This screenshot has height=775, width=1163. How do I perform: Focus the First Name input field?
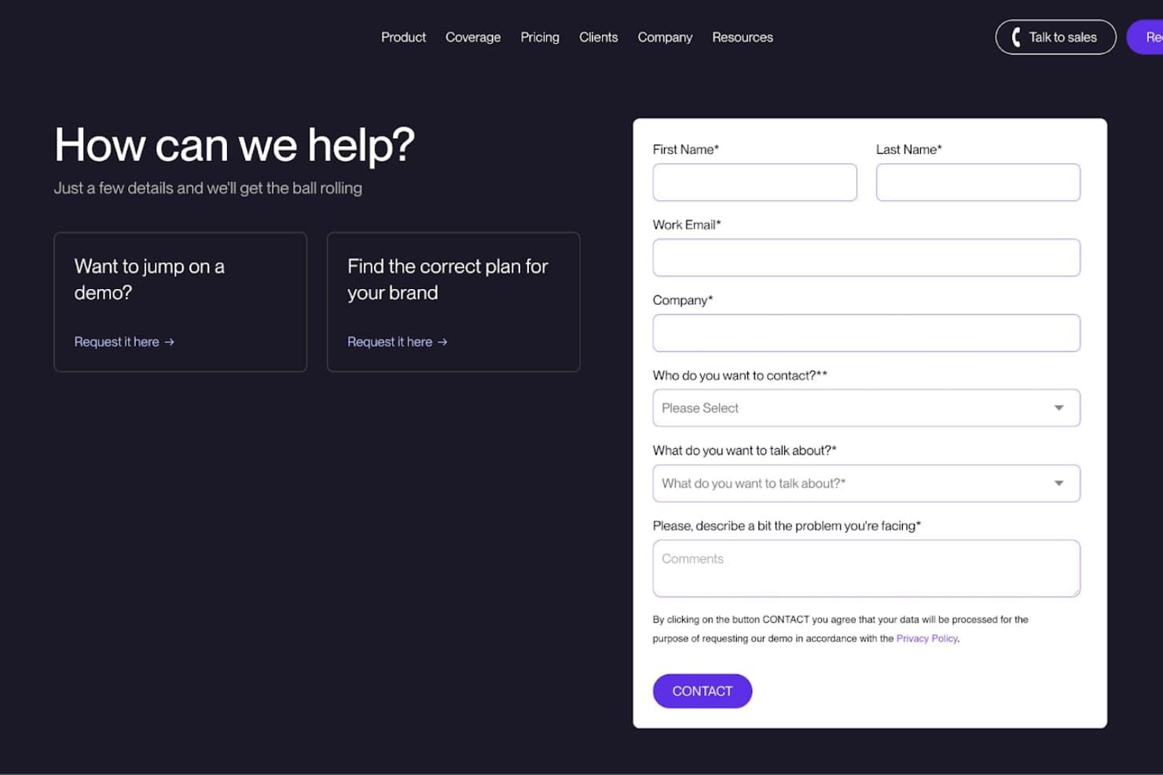click(754, 182)
